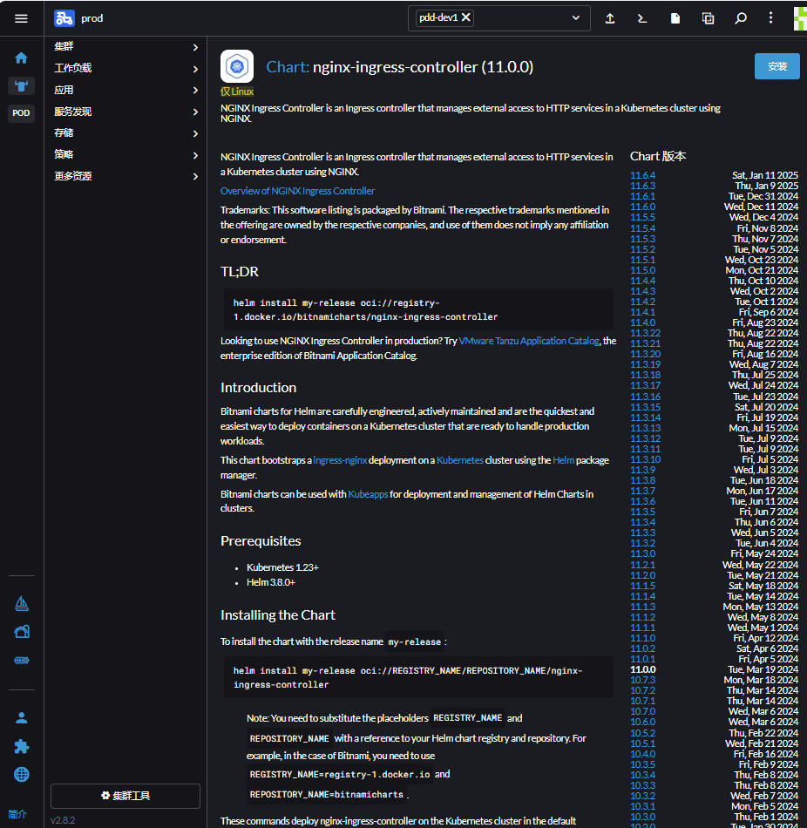Expand the 存储 menu section

tap(125, 133)
